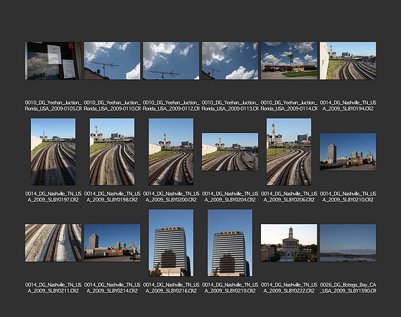Click the filename ending 2009-0113.CR

coord(230,106)
